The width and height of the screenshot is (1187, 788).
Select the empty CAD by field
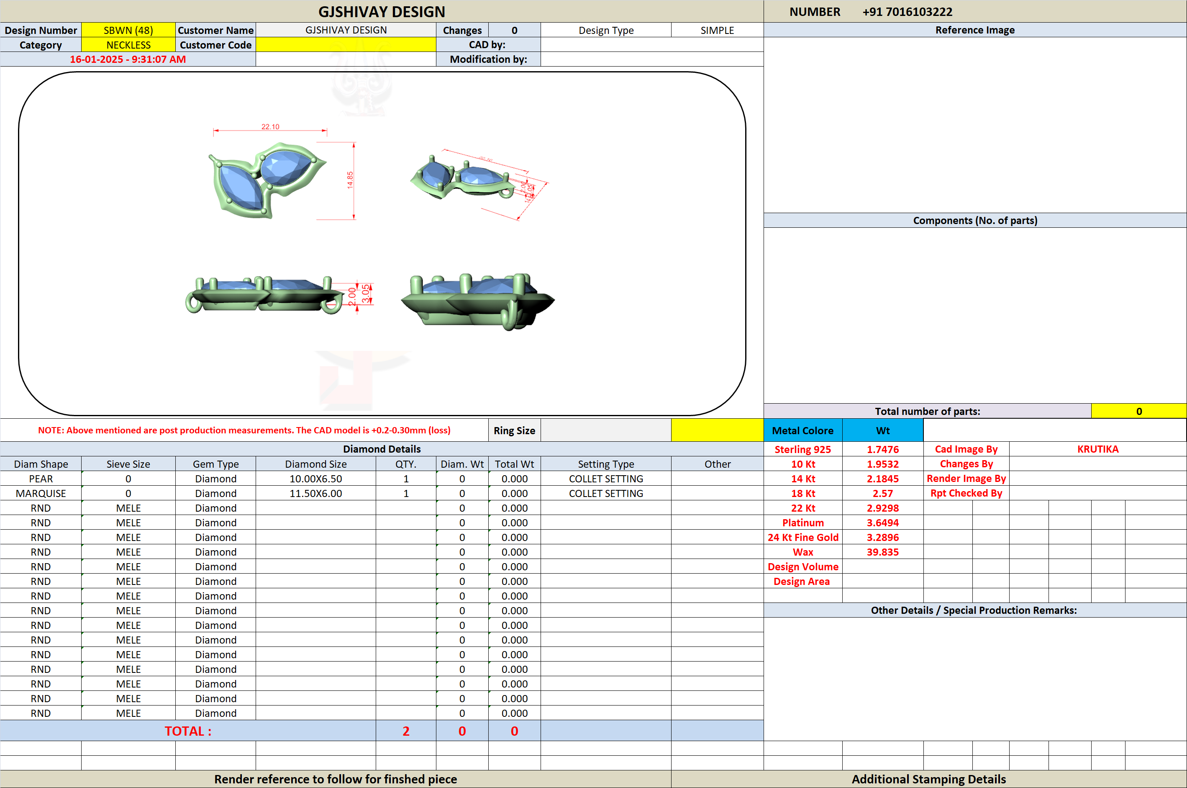(652, 45)
